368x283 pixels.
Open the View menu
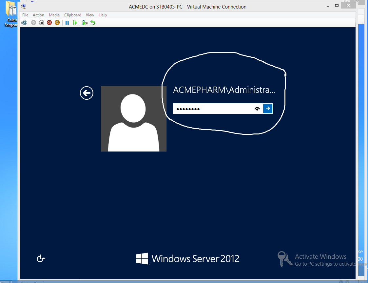click(90, 15)
